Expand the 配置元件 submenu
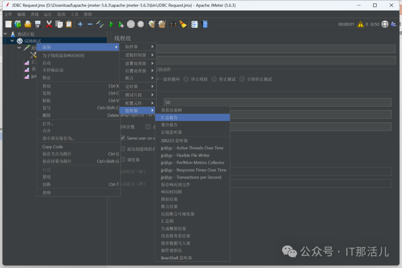Screen dimensions: 402x268 (138, 103)
